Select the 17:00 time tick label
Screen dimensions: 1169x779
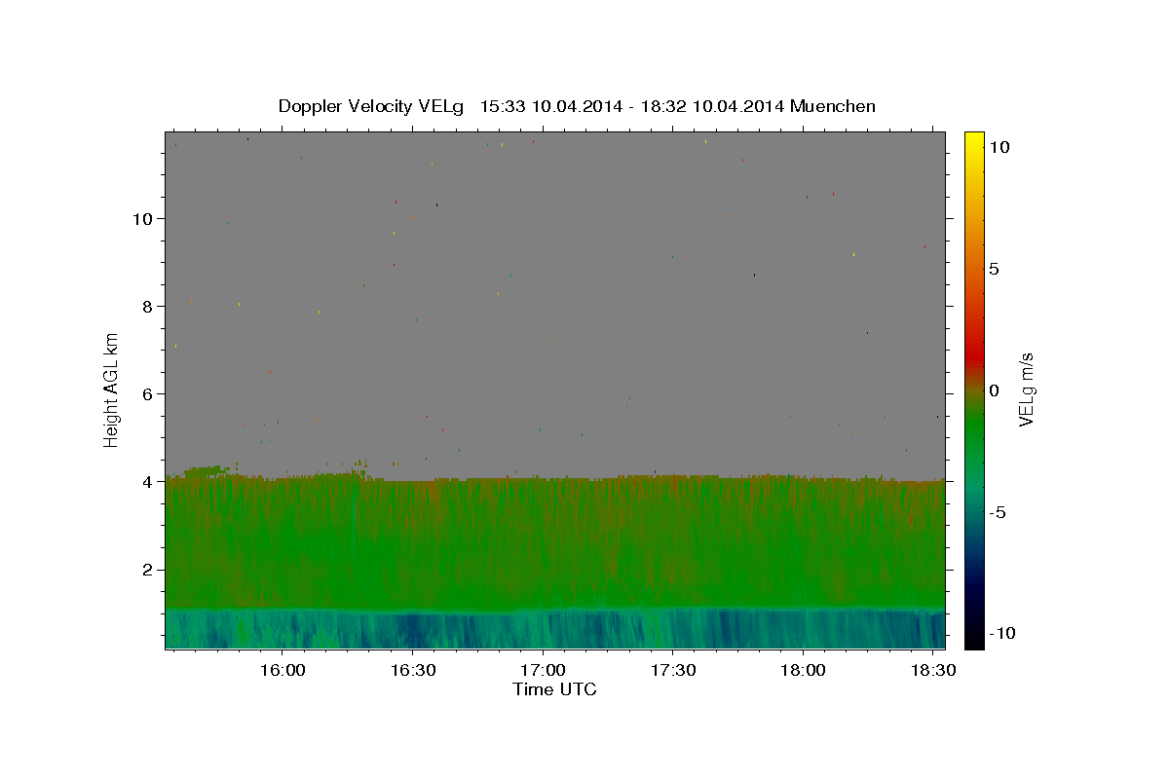[x=543, y=671]
